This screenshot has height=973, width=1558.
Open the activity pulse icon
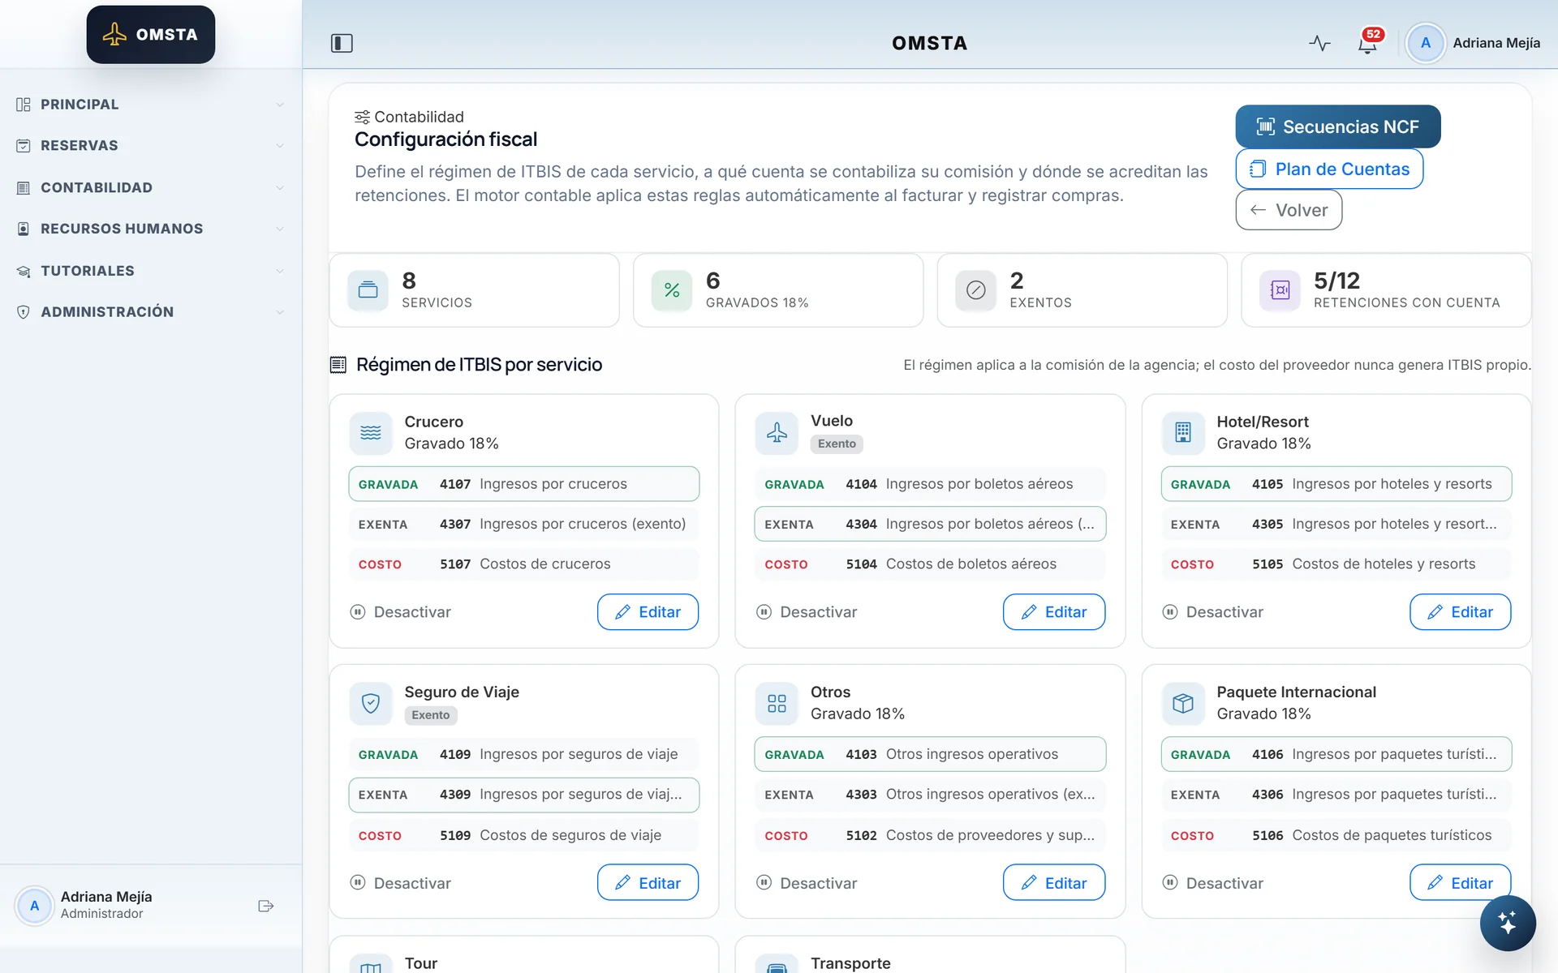pos(1319,43)
